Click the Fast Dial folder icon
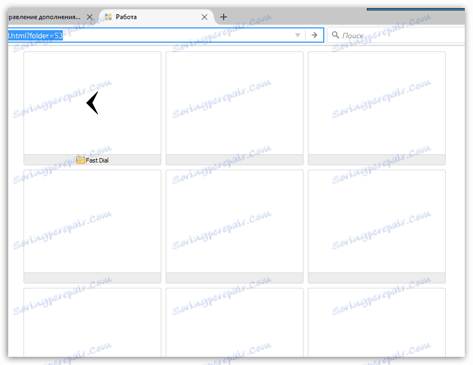 click(x=80, y=160)
